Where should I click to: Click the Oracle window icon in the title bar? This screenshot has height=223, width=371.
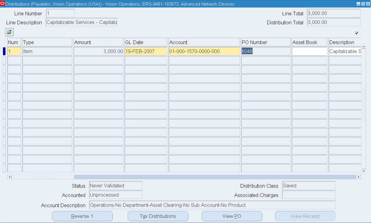click(x=3, y=4)
